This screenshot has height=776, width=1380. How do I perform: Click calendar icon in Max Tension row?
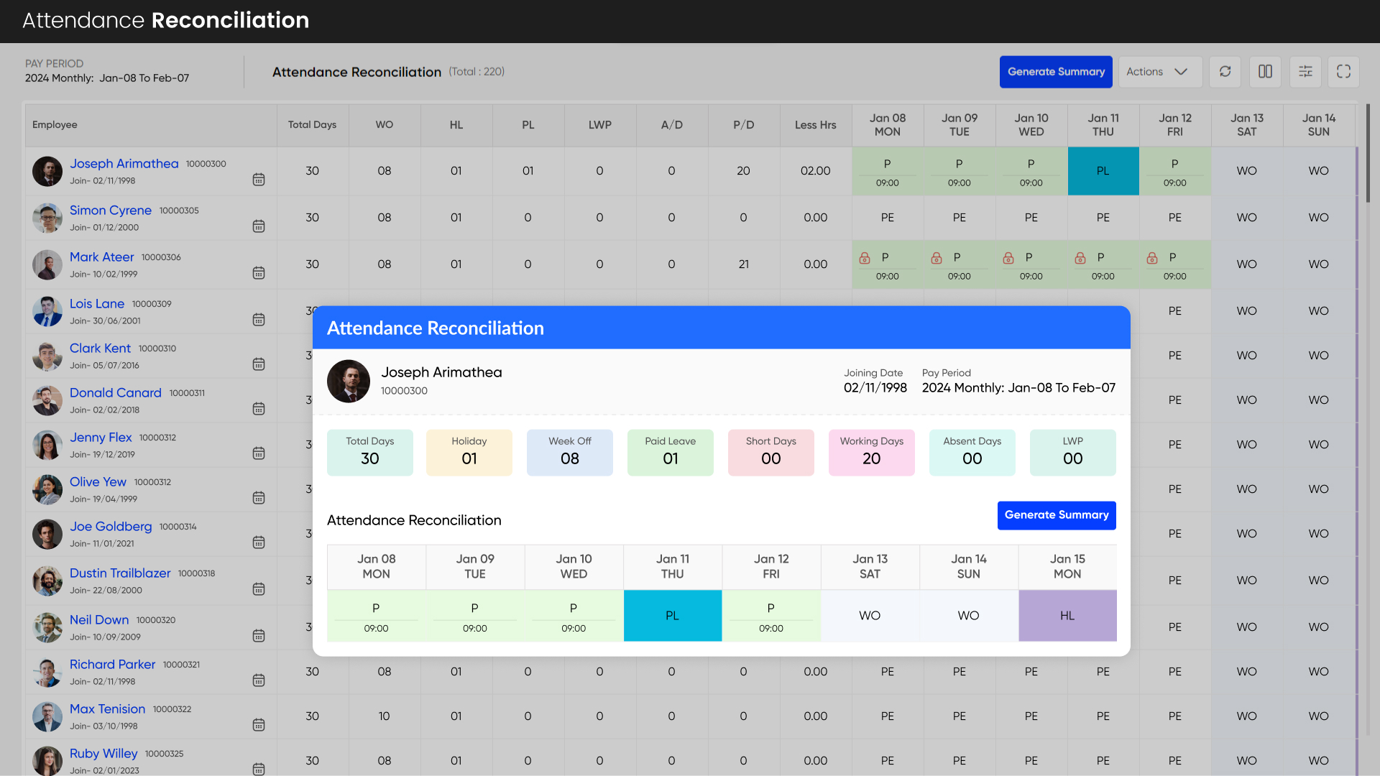259,725
